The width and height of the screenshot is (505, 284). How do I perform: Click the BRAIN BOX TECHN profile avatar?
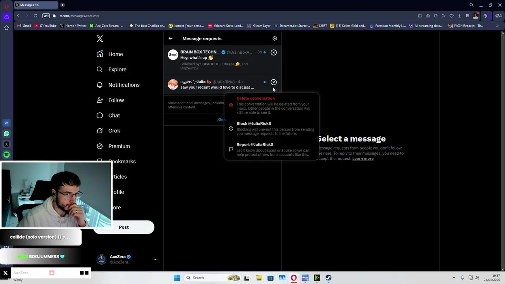coord(173,55)
